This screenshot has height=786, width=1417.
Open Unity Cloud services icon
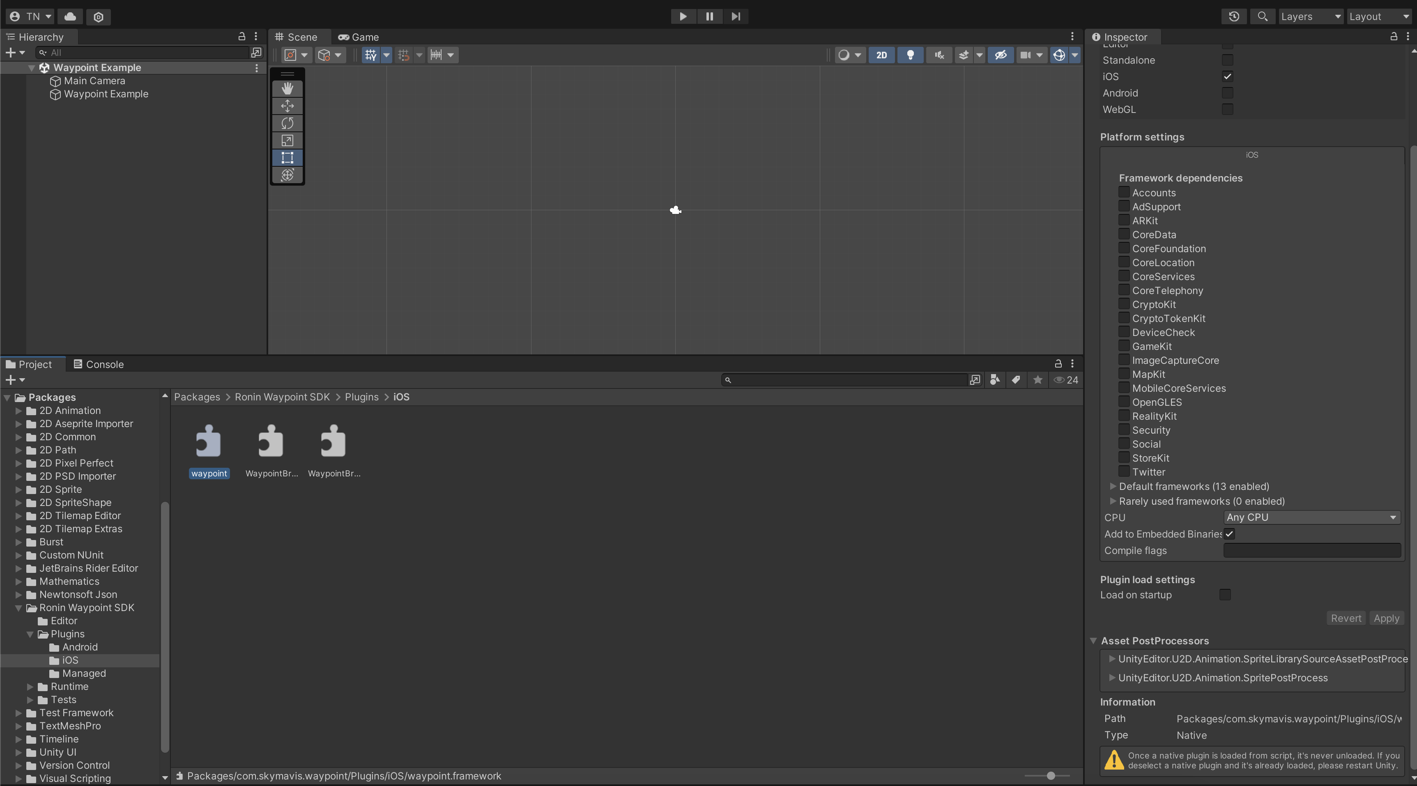pyautogui.click(x=70, y=16)
